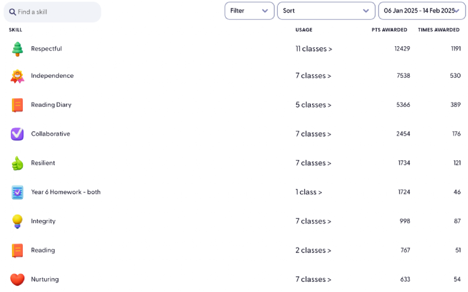Click the Collaborative purple checkmark icon
The height and width of the screenshot is (292, 468).
[17, 134]
